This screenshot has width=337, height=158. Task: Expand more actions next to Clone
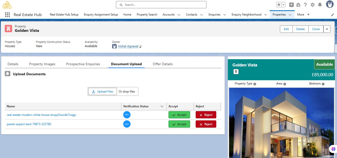327,29
